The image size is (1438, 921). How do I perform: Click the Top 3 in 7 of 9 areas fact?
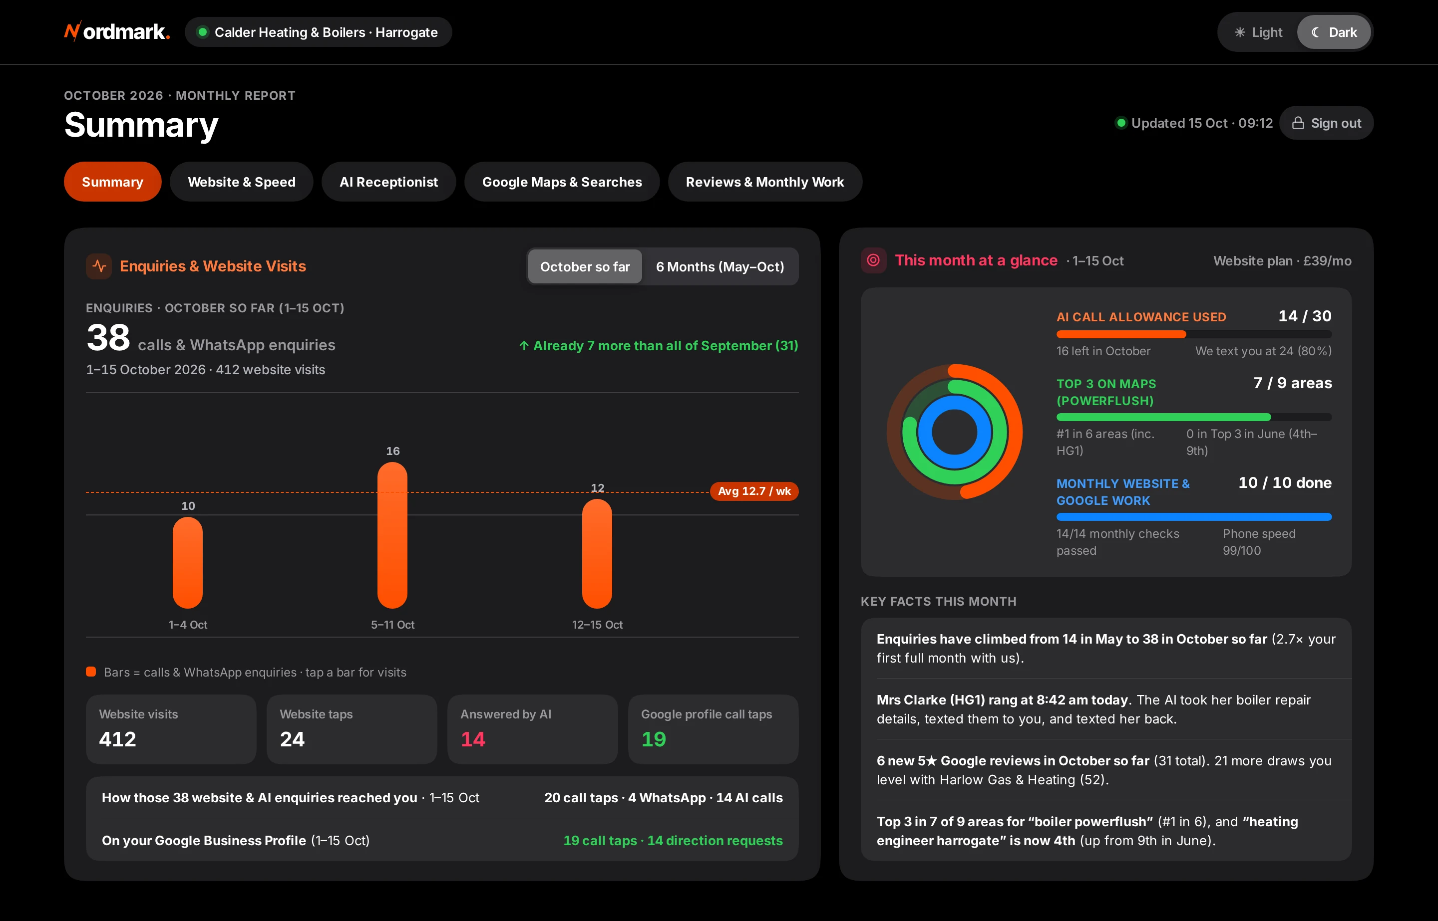(x=1106, y=831)
